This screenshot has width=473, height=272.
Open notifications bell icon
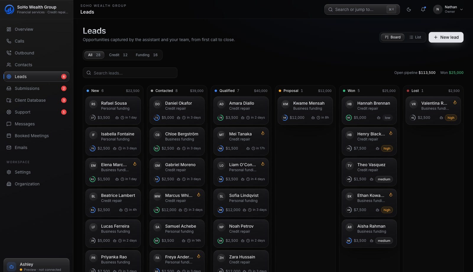(x=423, y=9)
